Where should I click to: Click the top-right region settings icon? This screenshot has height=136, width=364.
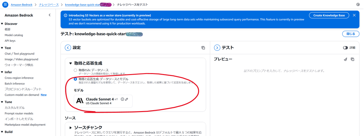358,4
